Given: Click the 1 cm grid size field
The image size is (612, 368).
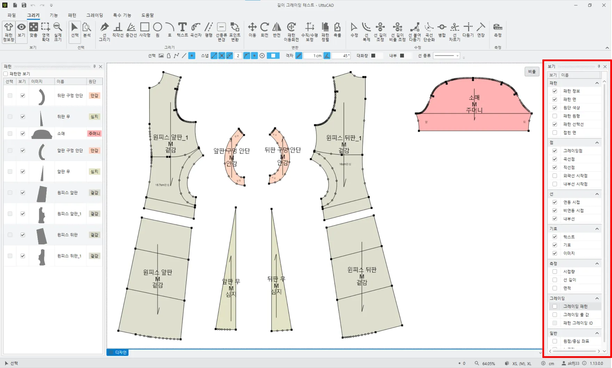Looking at the screenshot, I should [x=313, y=56].
